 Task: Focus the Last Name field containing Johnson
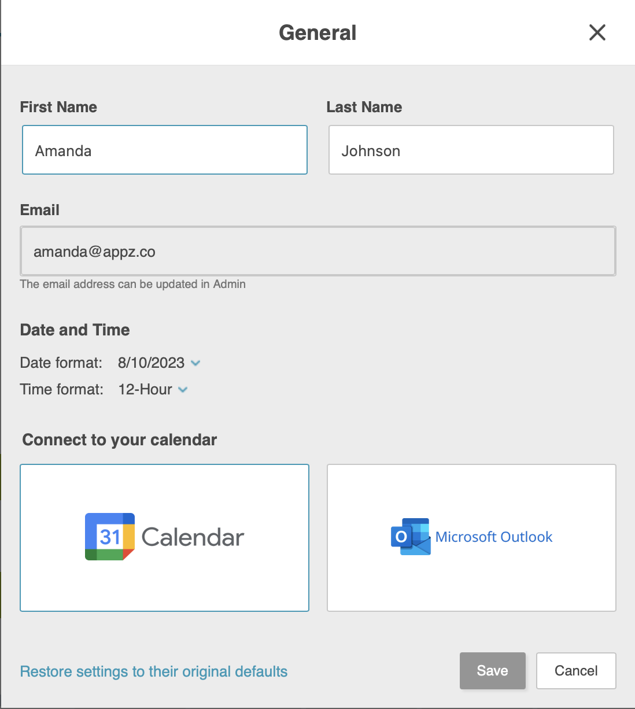471,150
